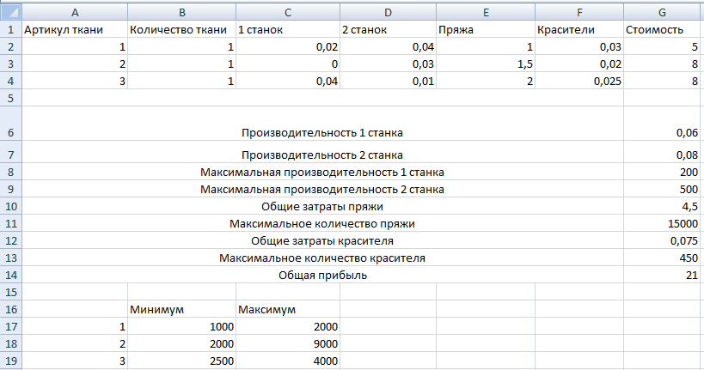Select cell with value 0,04 in row 2
Screen dimensions: 704x370
[388, 46]
